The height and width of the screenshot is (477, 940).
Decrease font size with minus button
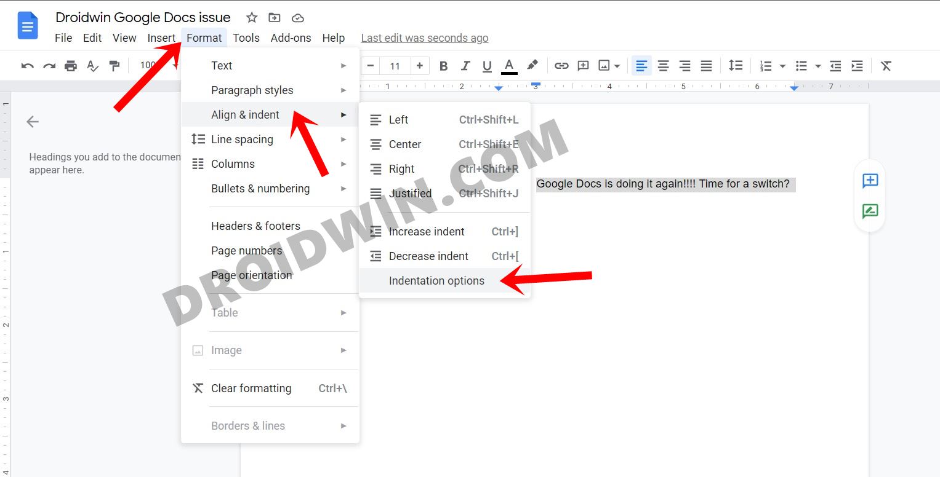[370, 66]
